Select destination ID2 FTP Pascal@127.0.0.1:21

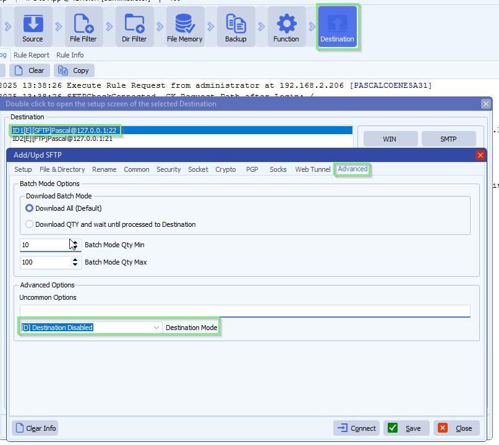[x=182, y=138]
